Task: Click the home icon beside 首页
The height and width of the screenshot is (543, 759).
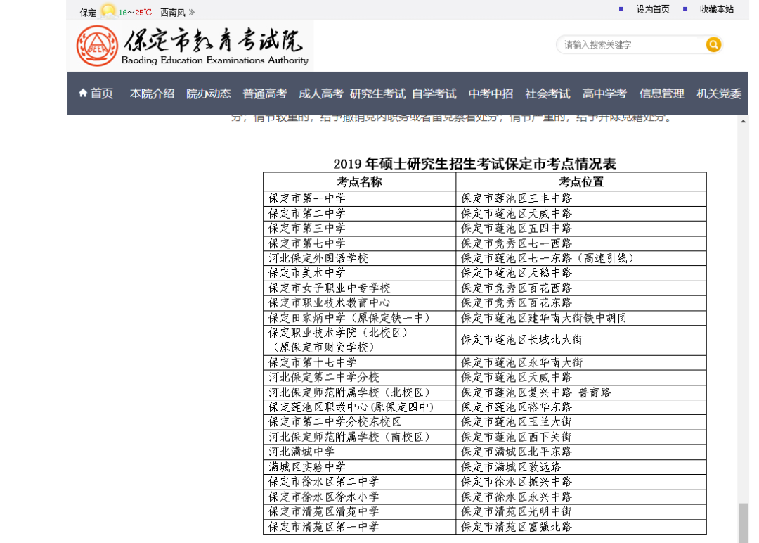Action: (82, 93)
